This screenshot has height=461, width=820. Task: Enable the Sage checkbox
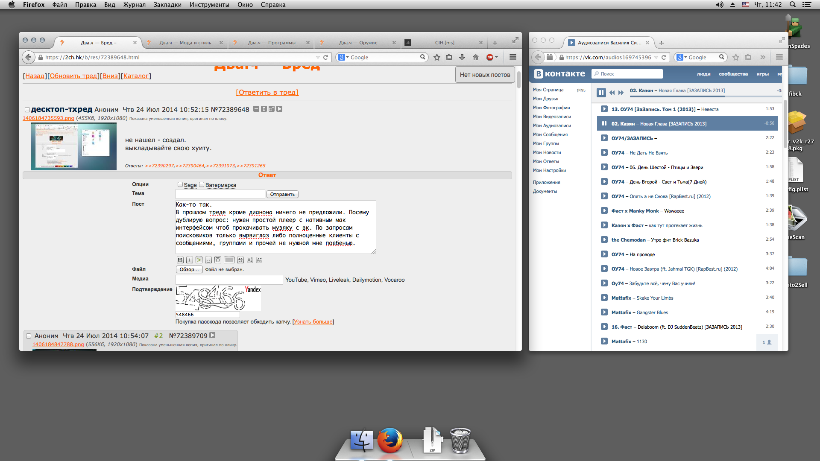pos(180,184)
